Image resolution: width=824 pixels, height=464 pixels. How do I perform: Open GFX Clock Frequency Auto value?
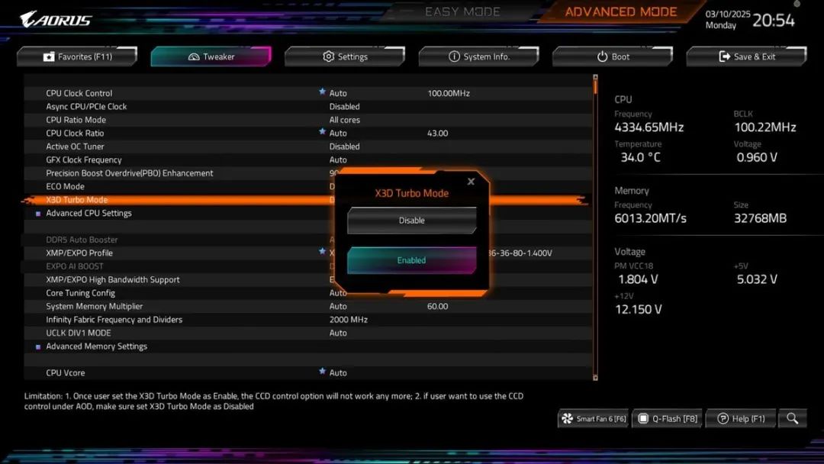(338, 159)
